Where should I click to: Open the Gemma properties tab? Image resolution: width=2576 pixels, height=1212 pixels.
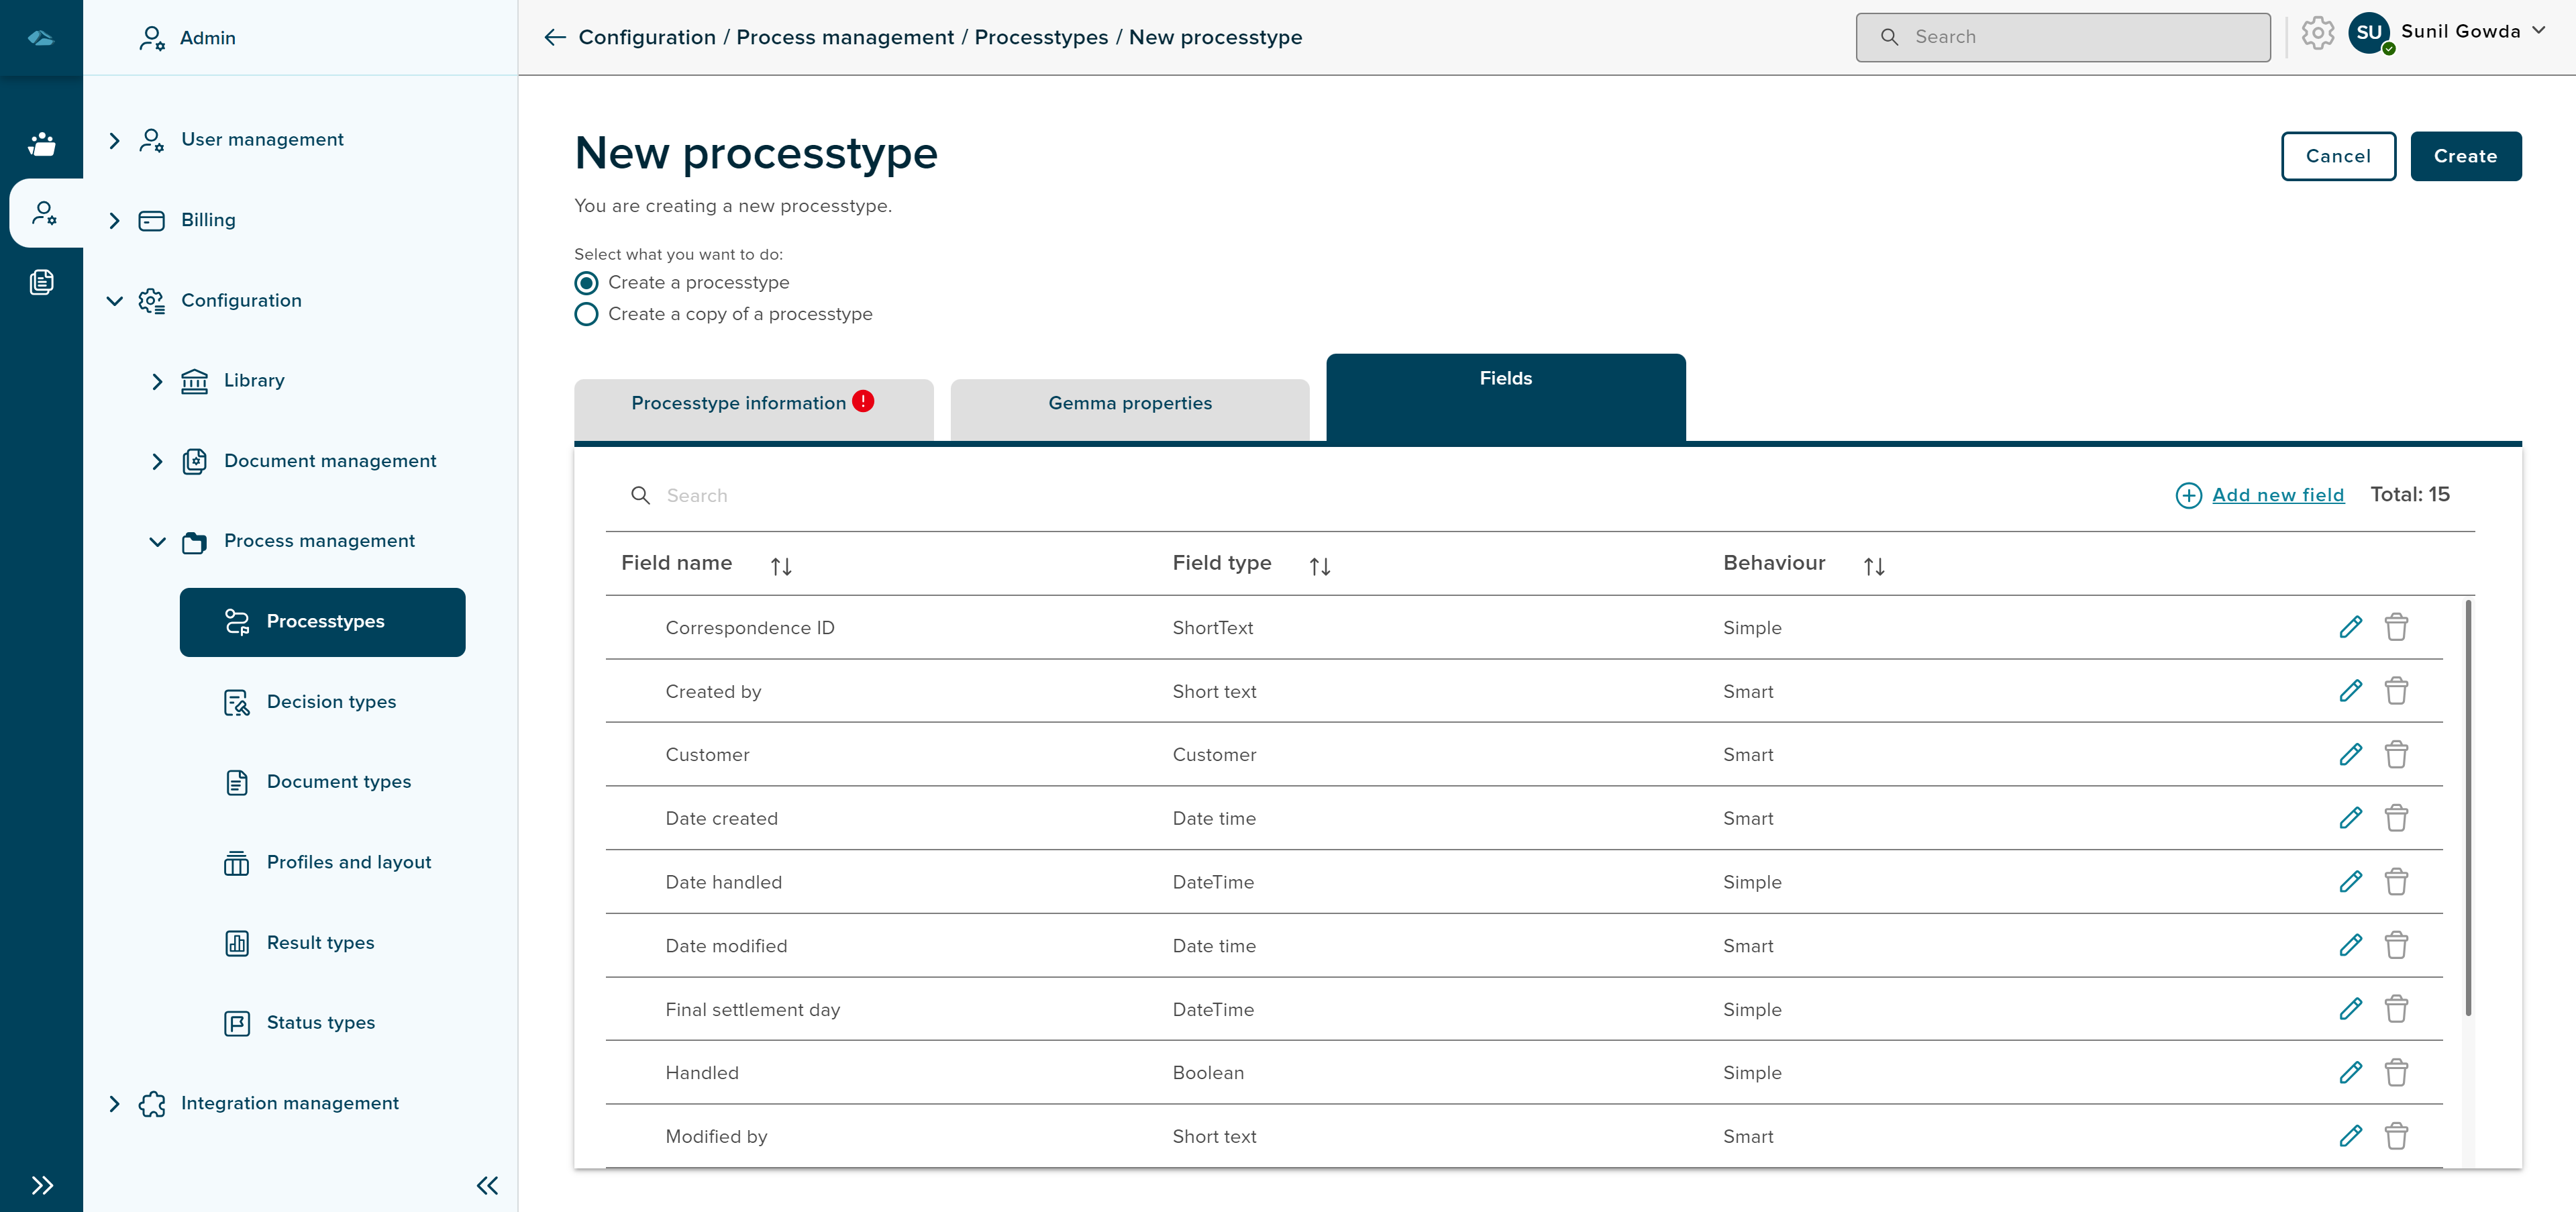pyautogui.click(x=1129, y=403)
